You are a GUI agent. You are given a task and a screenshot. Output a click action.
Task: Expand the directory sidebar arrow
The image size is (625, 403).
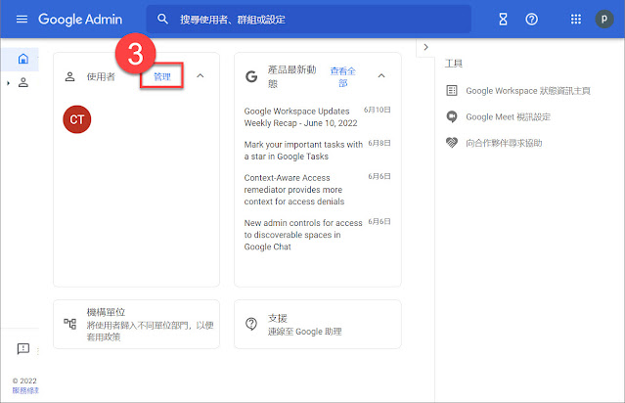(9, 83)
